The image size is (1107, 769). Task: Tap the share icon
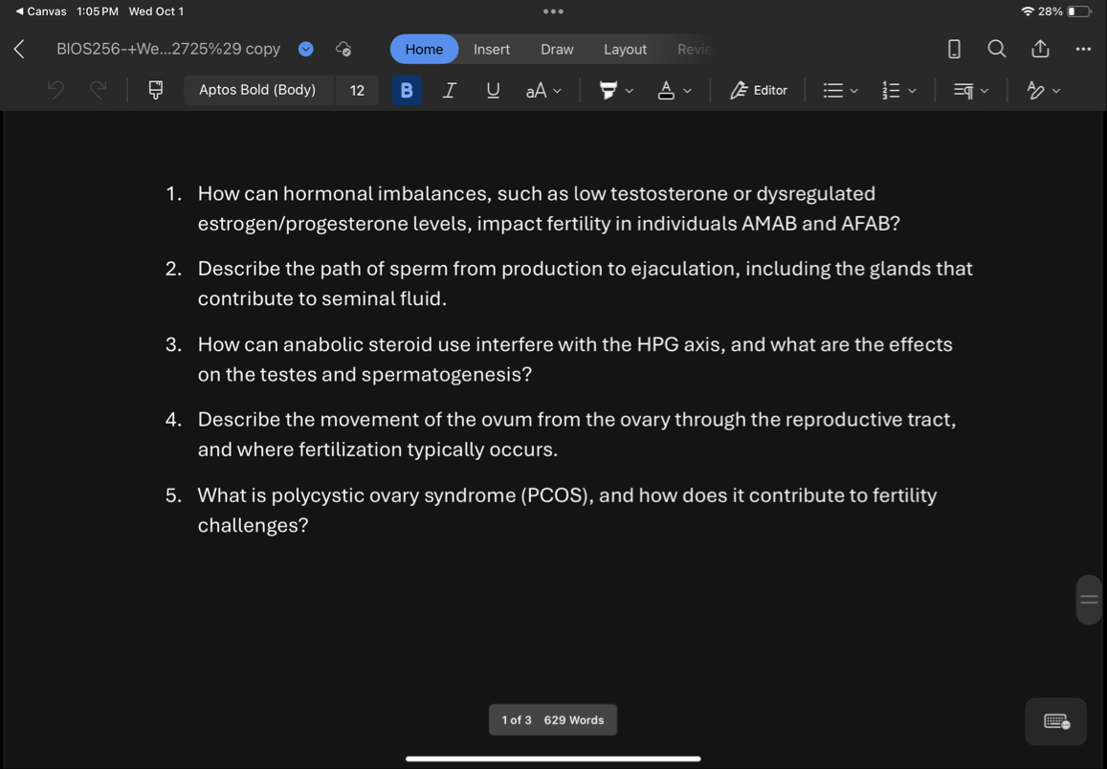click(1040, 49)
